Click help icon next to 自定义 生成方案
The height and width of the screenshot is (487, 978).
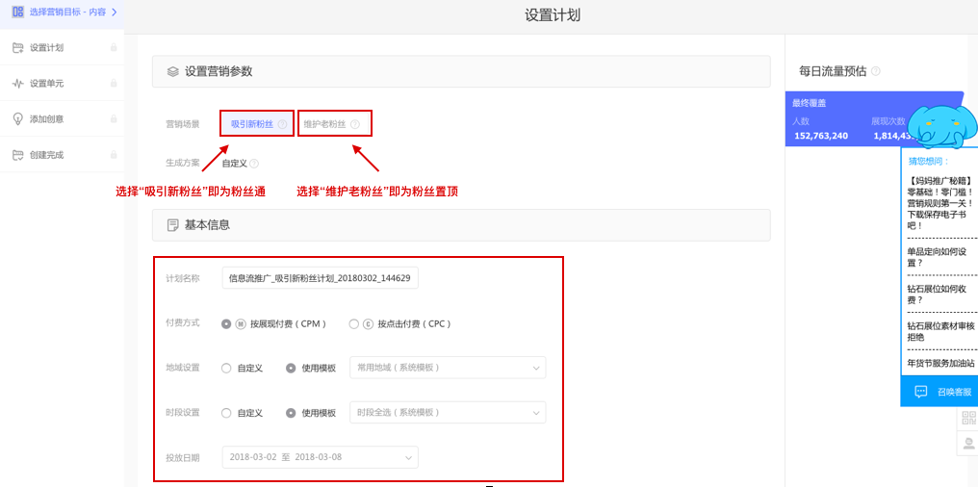coord(254,164)
